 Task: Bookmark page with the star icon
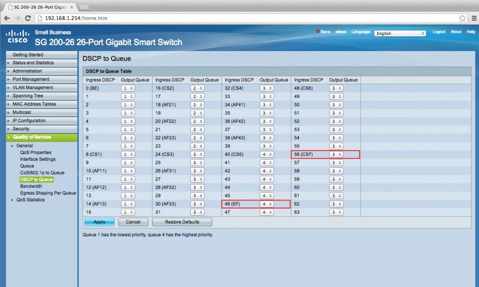point(462,18)
